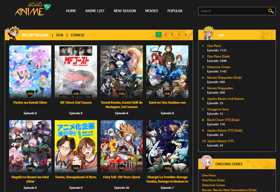This screenshot has width=280, height=192.
Task: Click Boruto: Naruto Next Generations (Dub)
Action: pos(229,190)
